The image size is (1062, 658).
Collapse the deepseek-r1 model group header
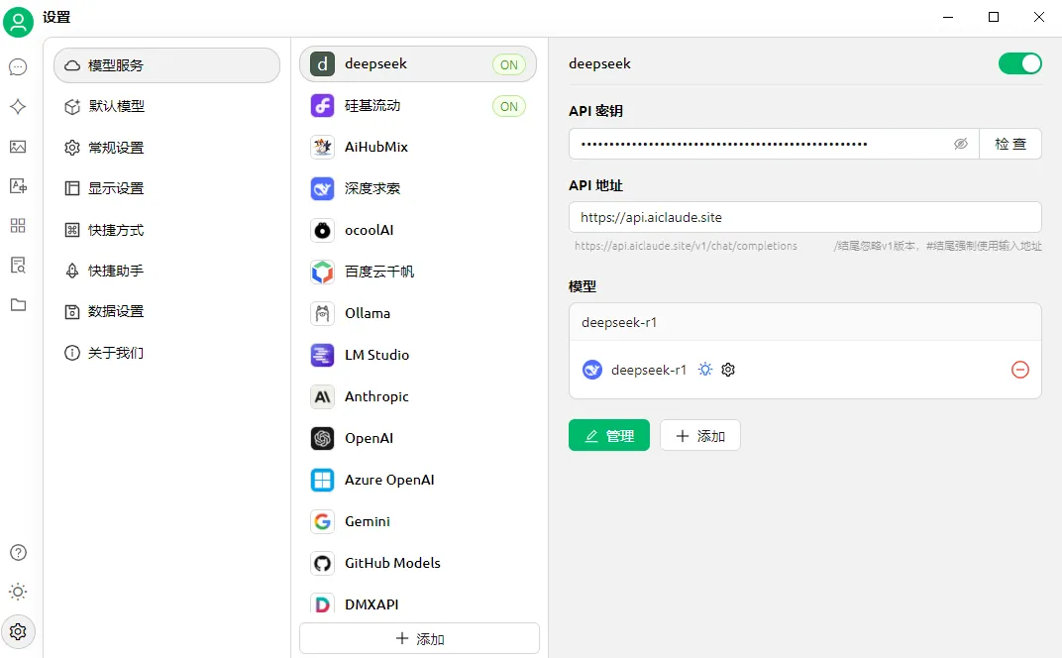[804, 322]
